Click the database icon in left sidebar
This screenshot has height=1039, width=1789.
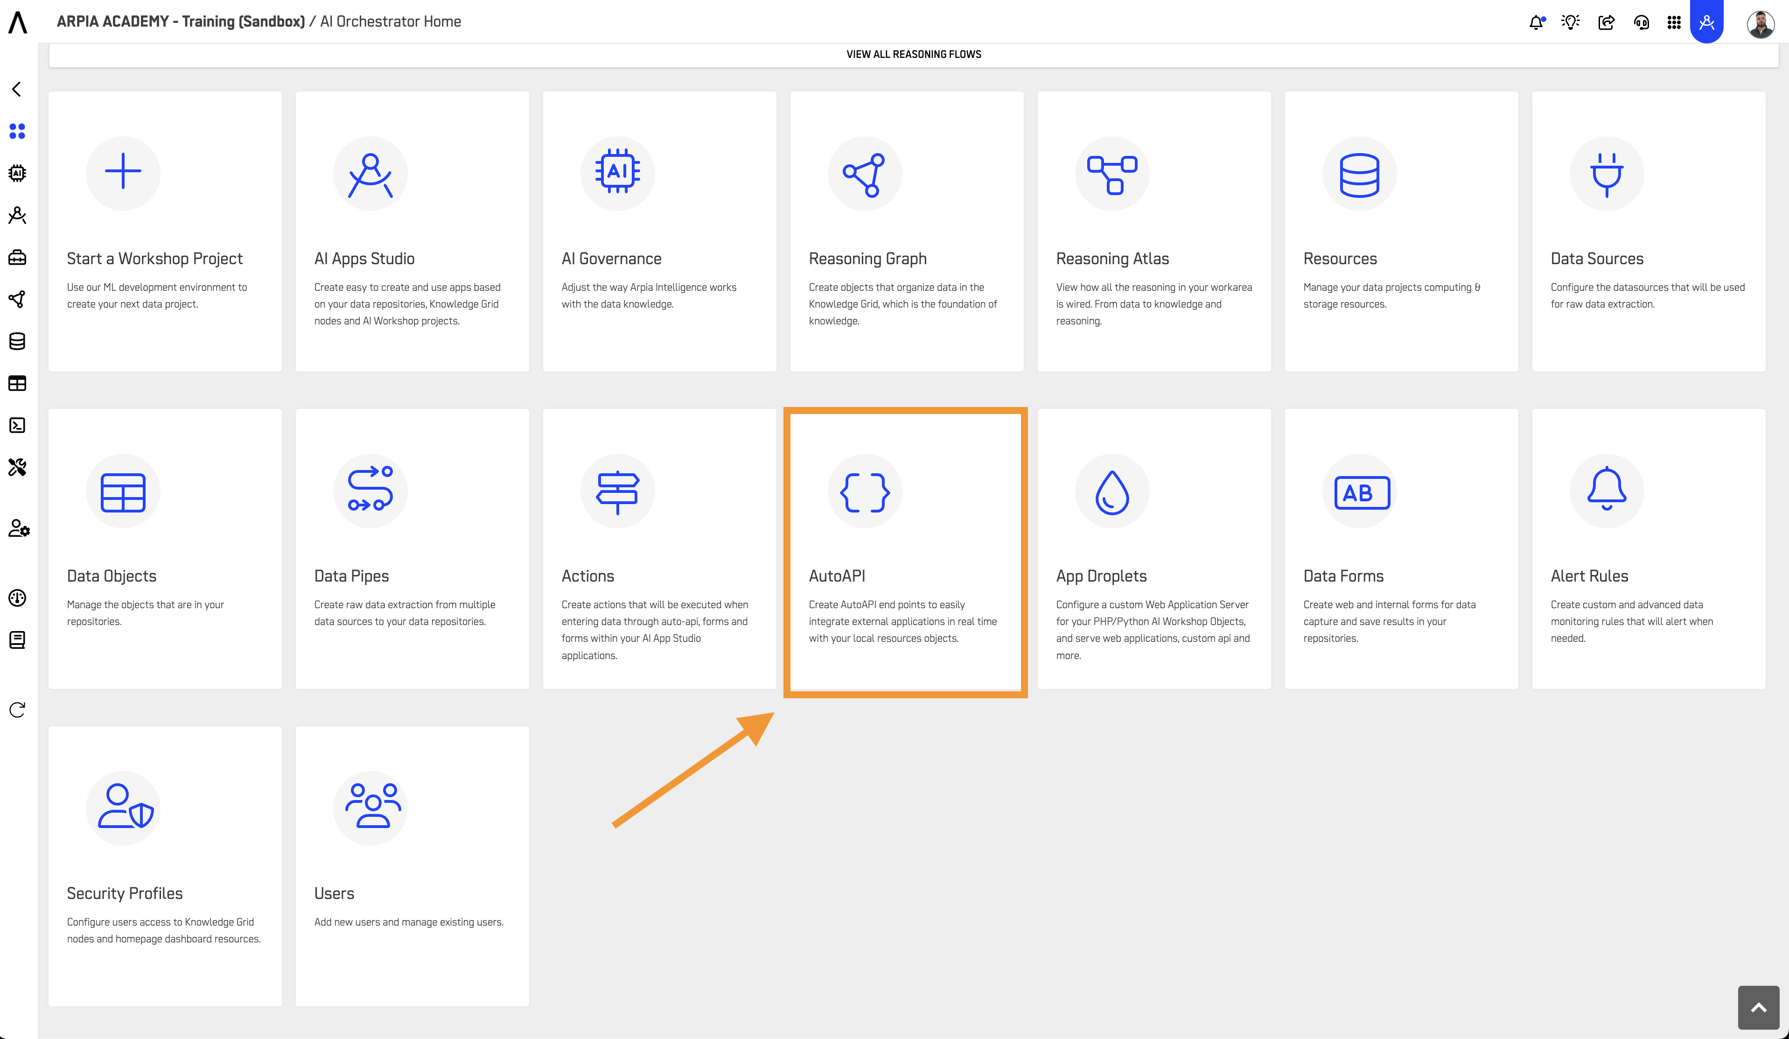coord(17,342)
